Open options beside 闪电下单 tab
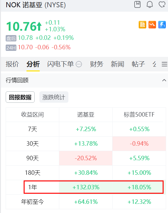 coord(79,64)
